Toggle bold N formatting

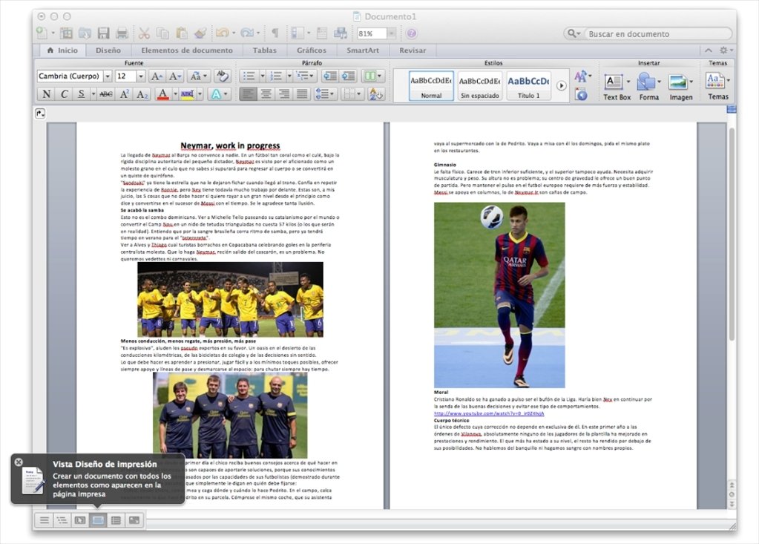click(47, 94)
